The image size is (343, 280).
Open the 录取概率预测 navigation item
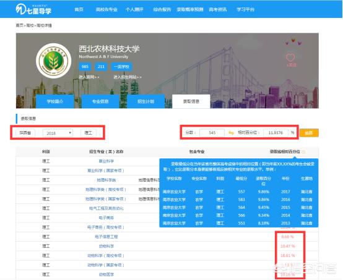pyautogui.click(x=190, y=9)
